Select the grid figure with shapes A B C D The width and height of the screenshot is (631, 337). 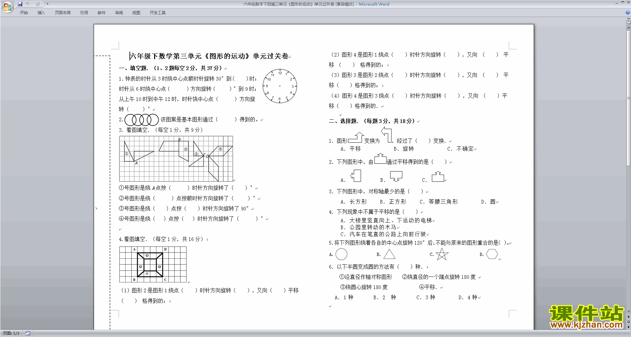176,159
